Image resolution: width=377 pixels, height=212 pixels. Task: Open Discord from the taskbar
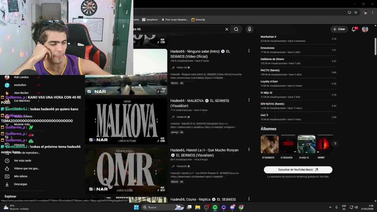click(x=232, y=207)
